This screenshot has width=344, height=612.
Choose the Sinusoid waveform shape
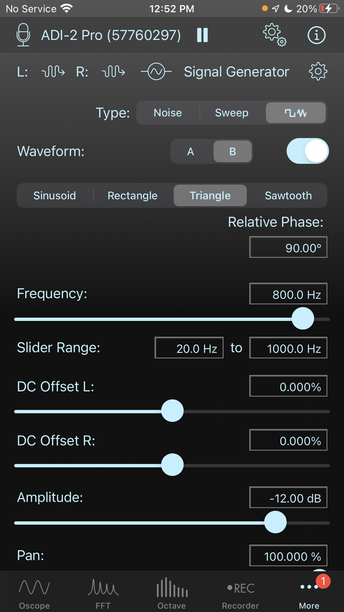coord(55,196)
